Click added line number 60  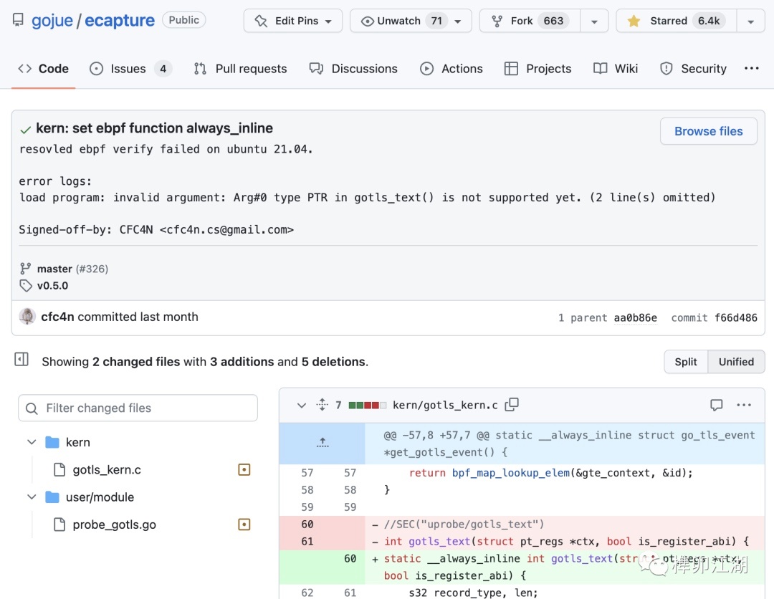[x=350, y=559]
